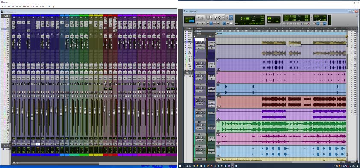Viewport: 360px width, 168px height.
Task: Click the light blue marker bar above tracks
Action: pyautogui.click(x=281, y=33)
